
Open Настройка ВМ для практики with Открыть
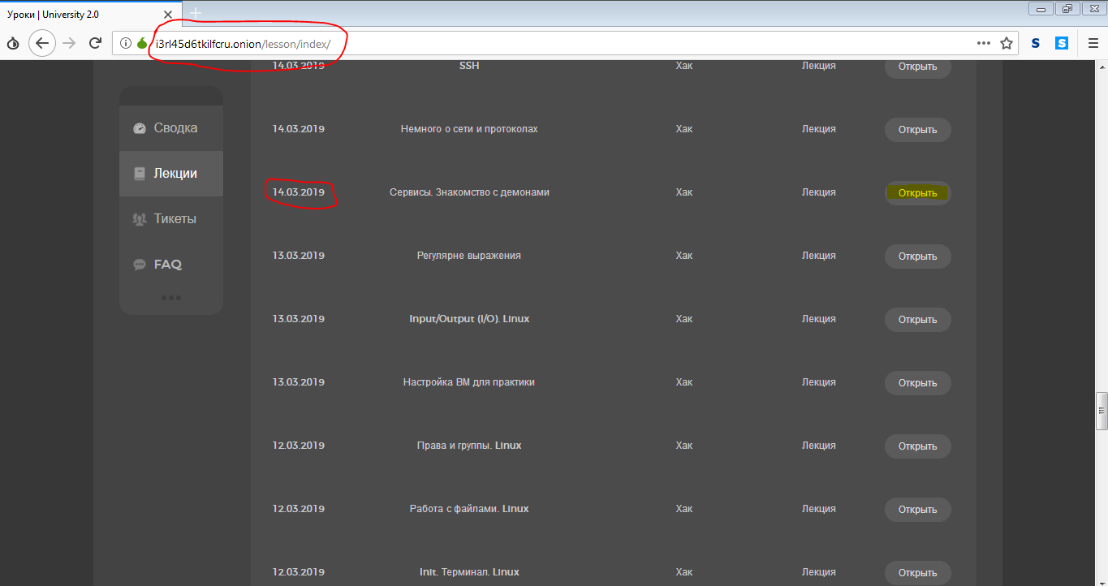(x=917, y=383)
